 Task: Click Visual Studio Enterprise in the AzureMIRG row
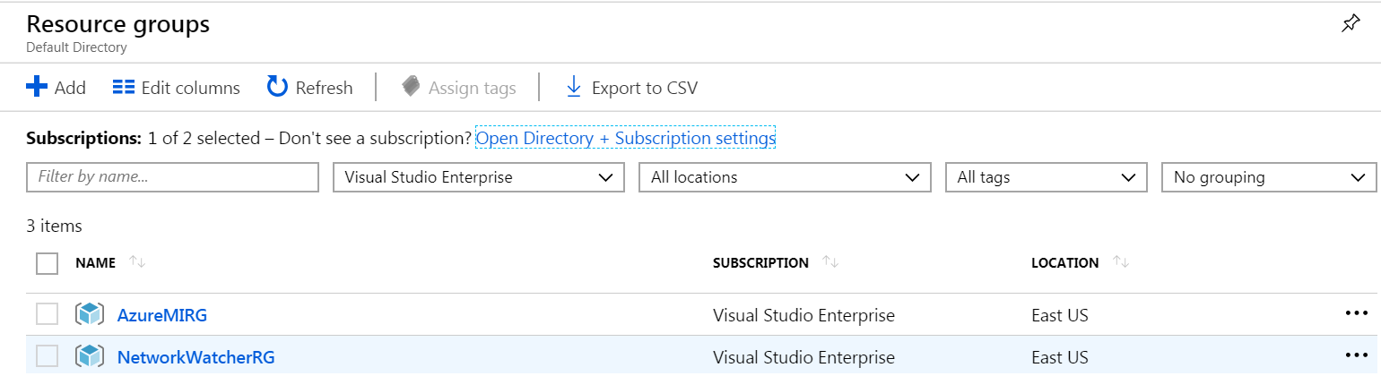coord(803,315)
